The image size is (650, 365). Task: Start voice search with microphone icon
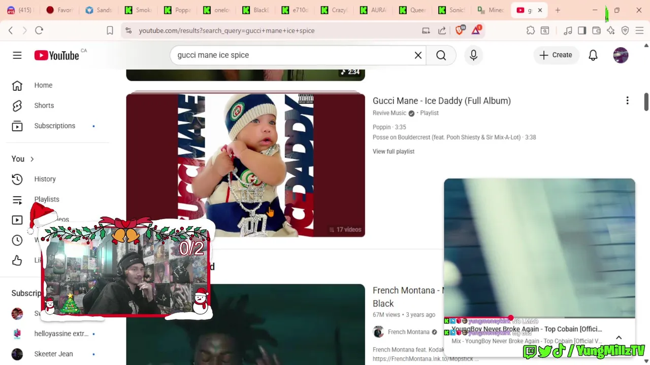(x=473, y=55)
